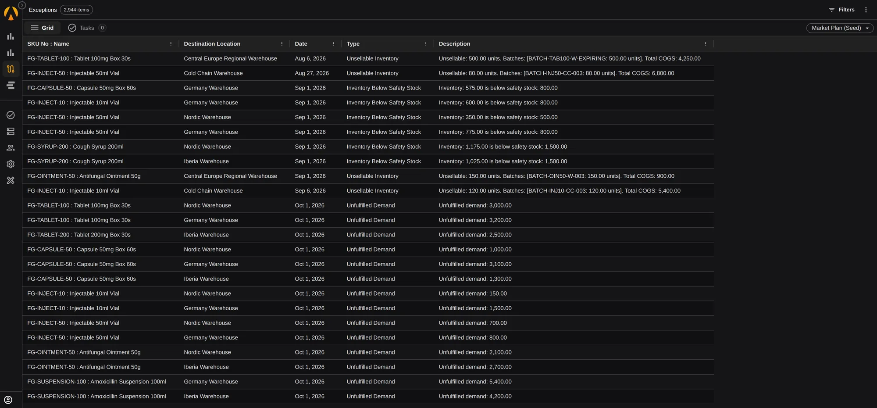Select FG-SUSPENSION-100 row for Iberia Warehouse
Screen dimensions: 877x408
[x=368, y=397]
